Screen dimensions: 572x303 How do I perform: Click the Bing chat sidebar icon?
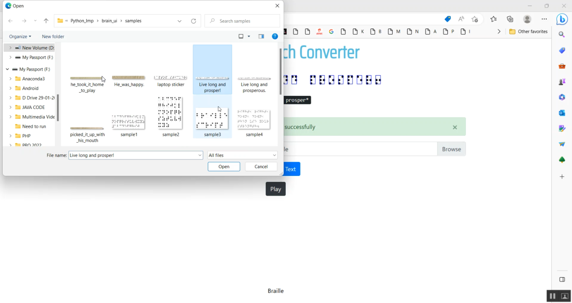coord(562,19)
